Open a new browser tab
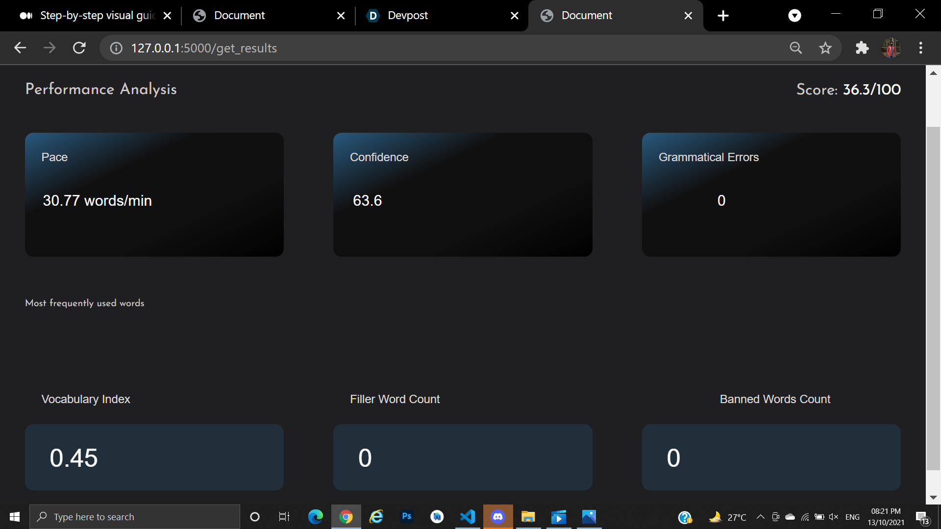 723,16
